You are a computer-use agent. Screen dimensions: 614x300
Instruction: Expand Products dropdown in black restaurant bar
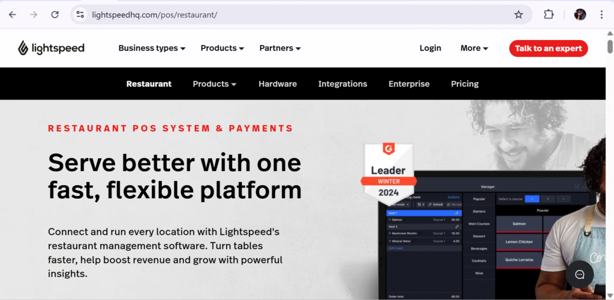(x=215, y=84)
